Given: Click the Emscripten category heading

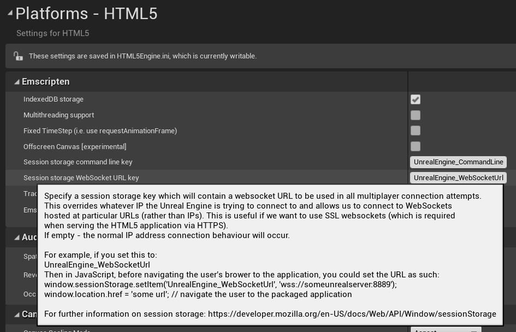Looking at the screenshot, I should tap(46, 81).
